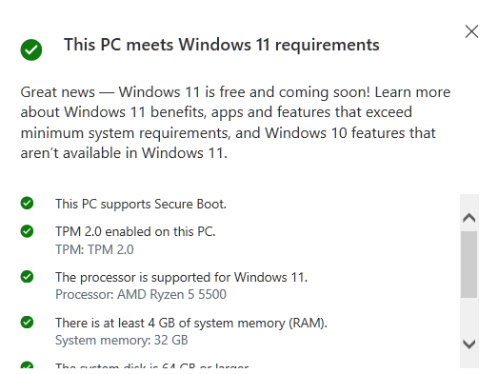
Task: Click the Secure Boot green checkmark icon
Action: (27, 204)
